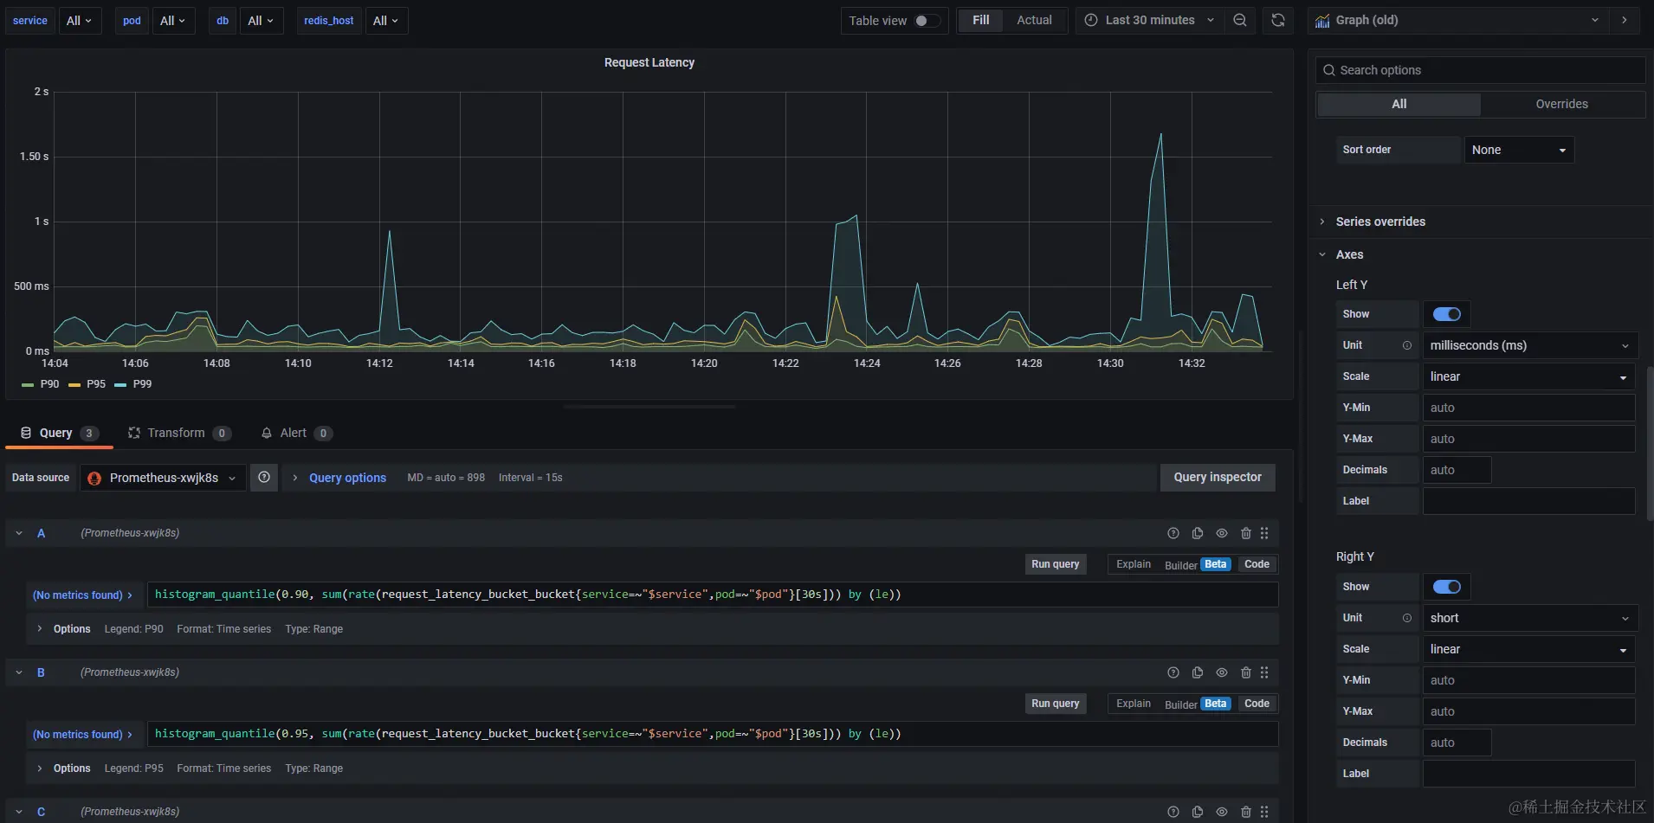The image size is (1654, 823).
Task: Open the Query inspector
Action: [x=1218, y=477]
